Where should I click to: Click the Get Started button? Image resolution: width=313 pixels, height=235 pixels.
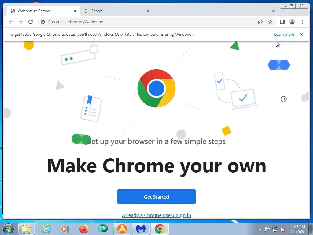156,197
